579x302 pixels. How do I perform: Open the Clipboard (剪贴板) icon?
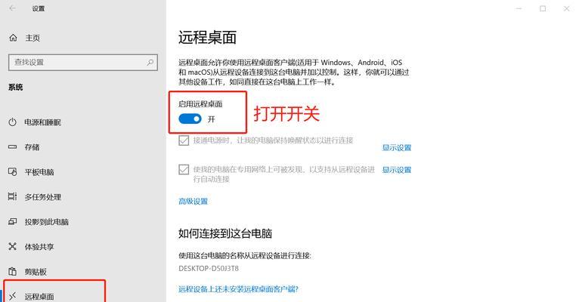coord(13,271)
